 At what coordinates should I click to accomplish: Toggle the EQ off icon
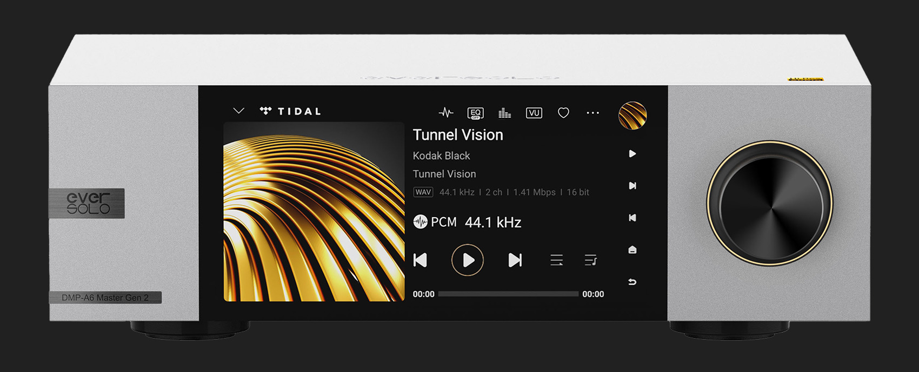point(475,113)
